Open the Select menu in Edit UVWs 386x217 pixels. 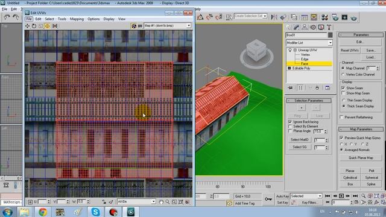49,19
